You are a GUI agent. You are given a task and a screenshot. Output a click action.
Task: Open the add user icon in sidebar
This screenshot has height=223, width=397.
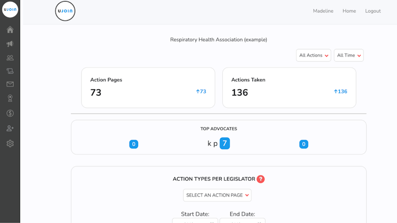10,128
